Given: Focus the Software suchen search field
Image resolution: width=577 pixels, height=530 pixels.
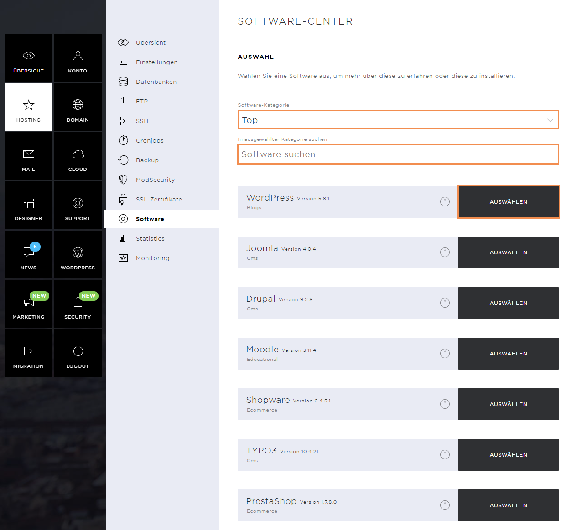Looking at the screenshot, I should [x=398, y=154].
